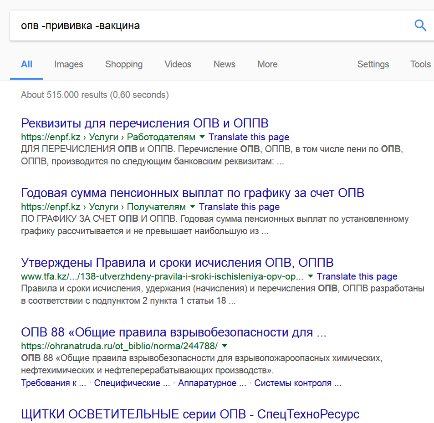The height and width of the screenshot is (423, 434).
Task: Expand dropdown arrow next to enpf.kz Получателям
Action: pyautogui.click(x=192, y=207)
